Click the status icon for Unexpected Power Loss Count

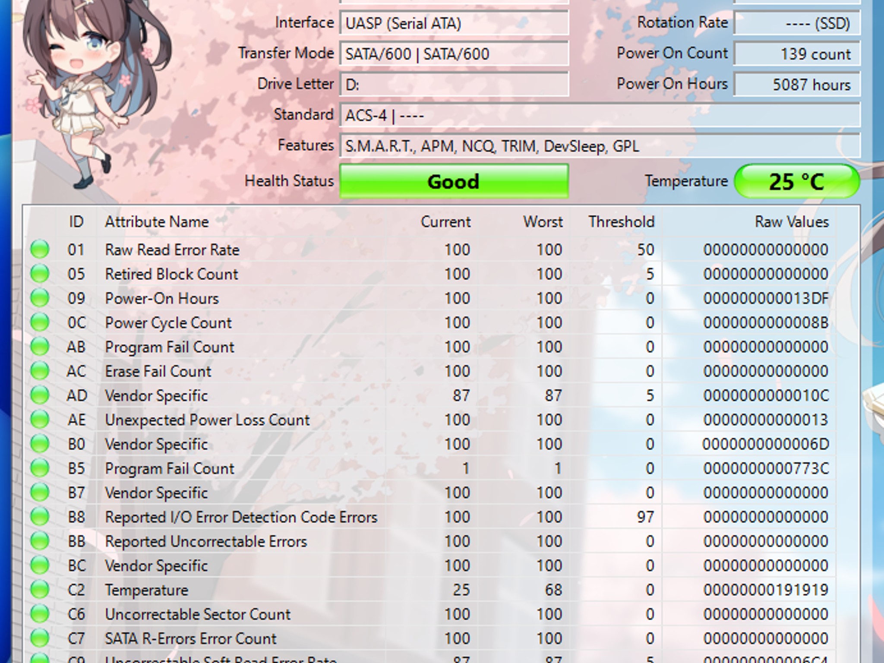tap(40, 420)
